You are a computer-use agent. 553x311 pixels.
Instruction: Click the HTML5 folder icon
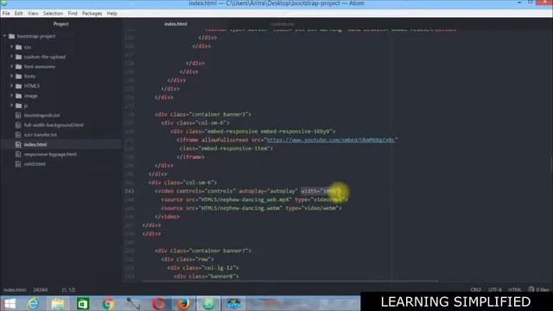tap(19, 86)
